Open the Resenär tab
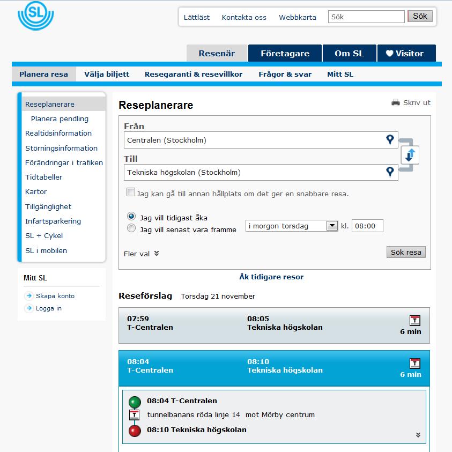The height and width of the screenshot is (452, 452). point(217,53)
